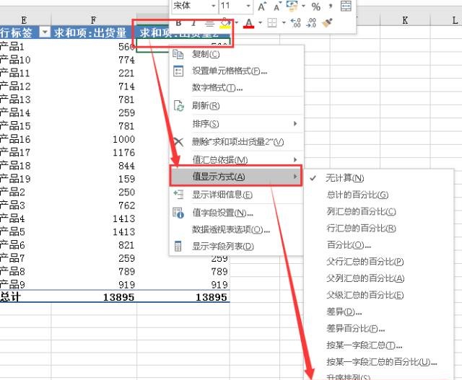Click the merge cells icon
The width and height of the screenshot is (462, 380).
click(346, 6)
